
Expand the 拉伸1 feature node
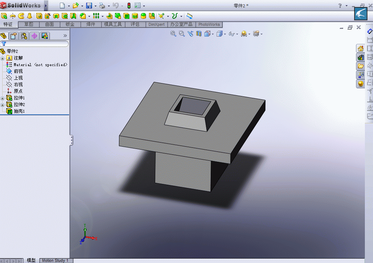coord(2,98)
